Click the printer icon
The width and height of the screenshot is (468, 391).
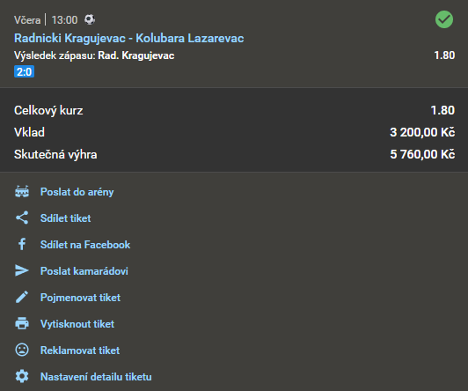[x=22, y=323]
